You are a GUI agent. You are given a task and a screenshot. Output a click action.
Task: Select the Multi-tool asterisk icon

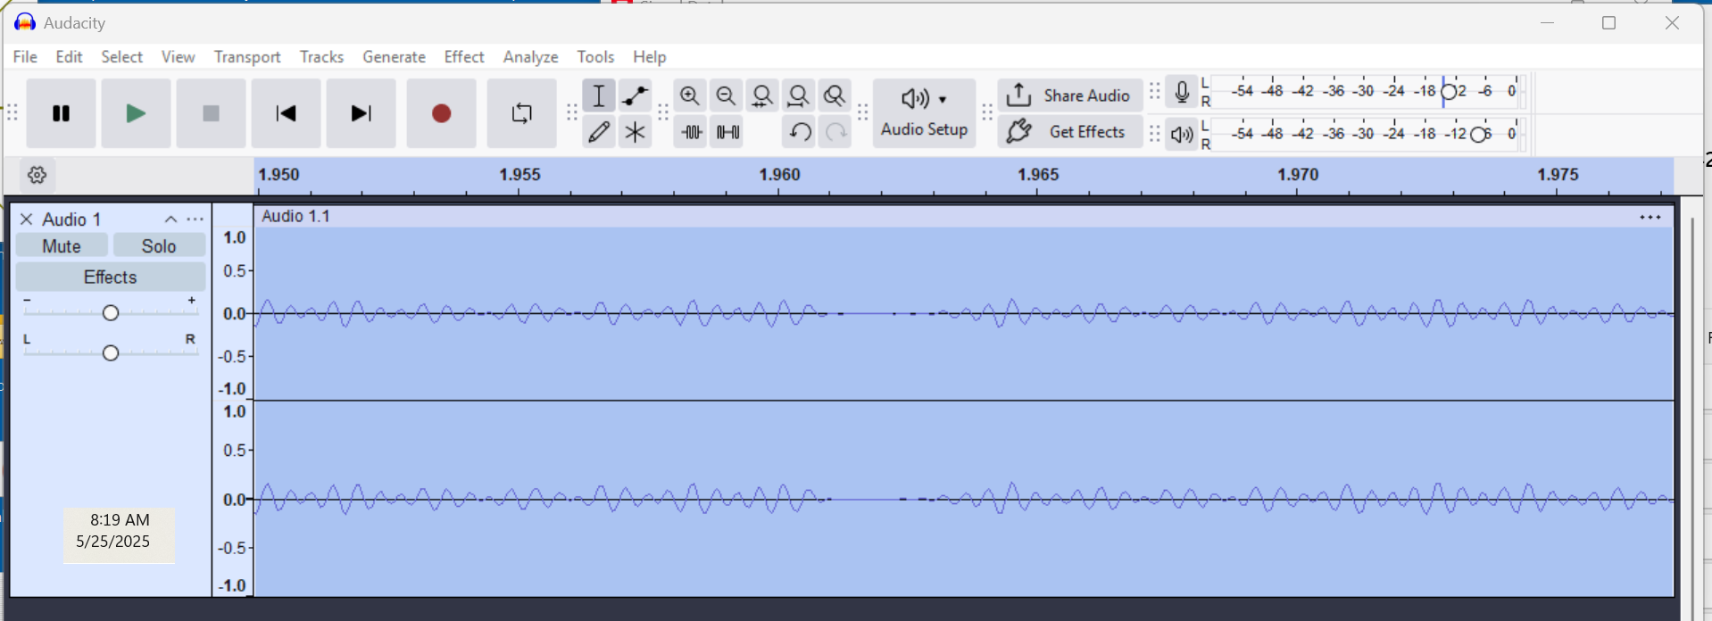[x=635, y=132]
